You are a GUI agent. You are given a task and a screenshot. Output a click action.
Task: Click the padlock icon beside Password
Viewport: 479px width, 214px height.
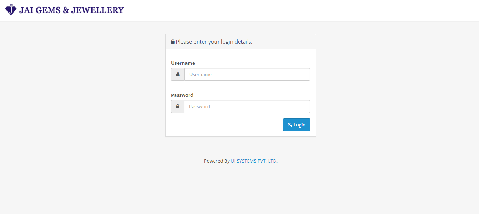(178, 106)
